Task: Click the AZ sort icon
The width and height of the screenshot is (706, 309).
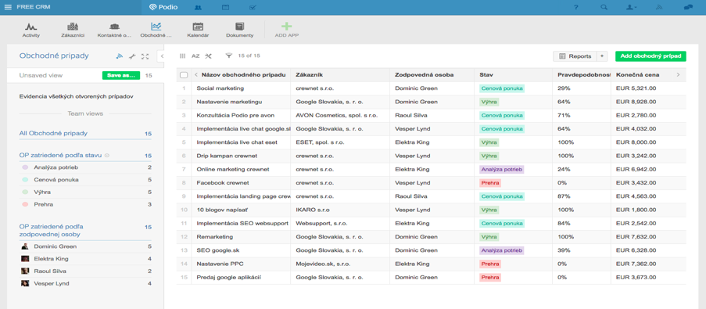Action: pyautogui.click(x=195, y=56)
